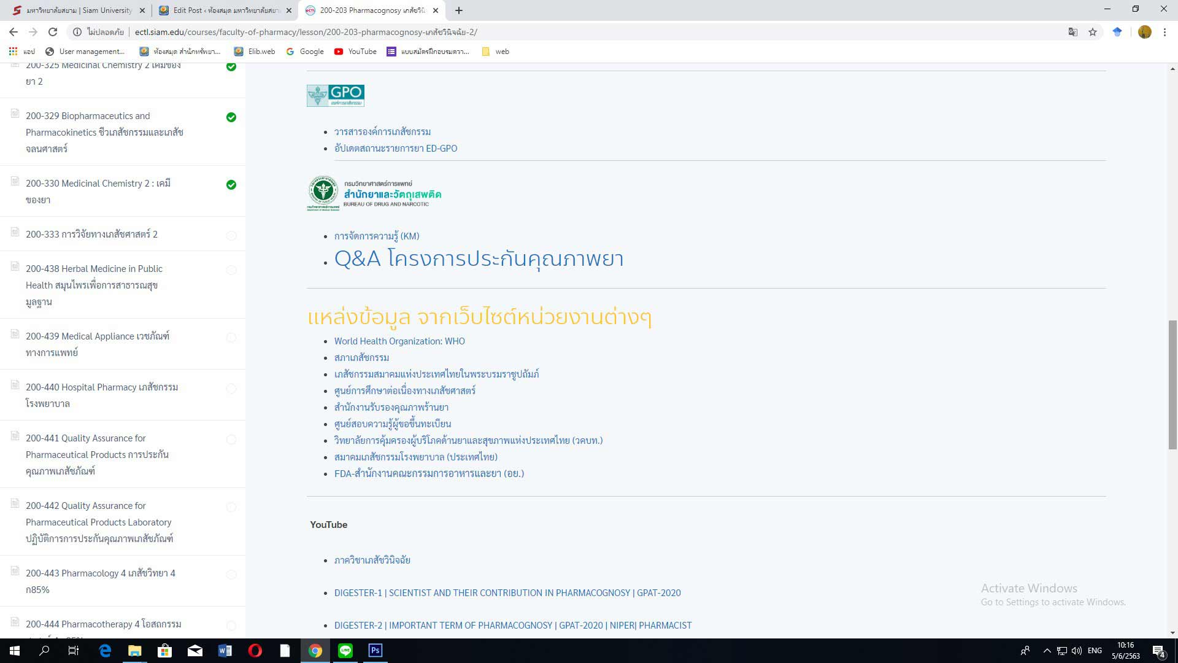
Task: Open the LINE app in the taskbar
Action: click(x=345, y=651)
